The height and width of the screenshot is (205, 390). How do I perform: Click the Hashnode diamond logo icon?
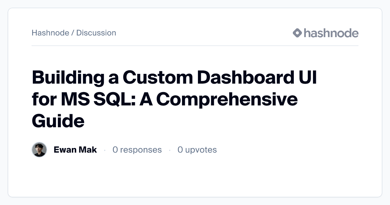tap(297, 33)
